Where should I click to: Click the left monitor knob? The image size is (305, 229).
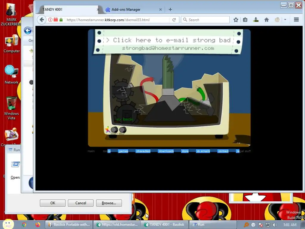tap(114, 130)
